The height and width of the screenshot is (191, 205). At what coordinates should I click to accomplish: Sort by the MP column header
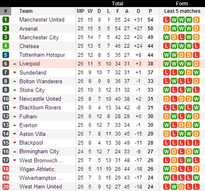point(81,11)
